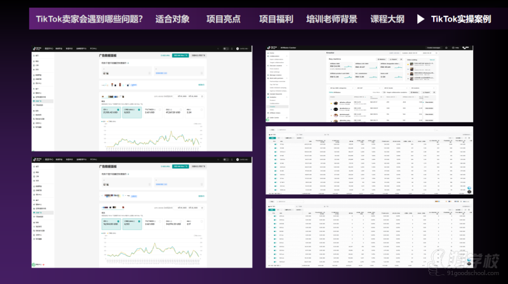Click Creator messages in Affiliate Center header
The width and height of the screenshot is (508, 284).
[434, 48]
